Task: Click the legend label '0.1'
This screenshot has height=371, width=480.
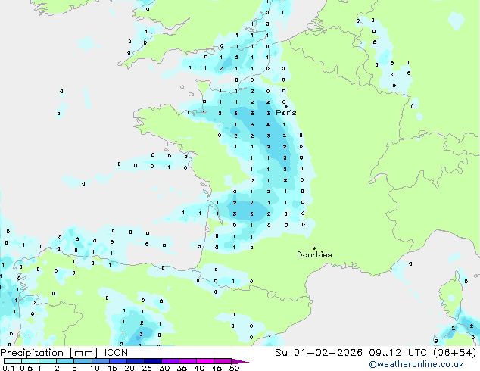Action: tap(8, 368)
